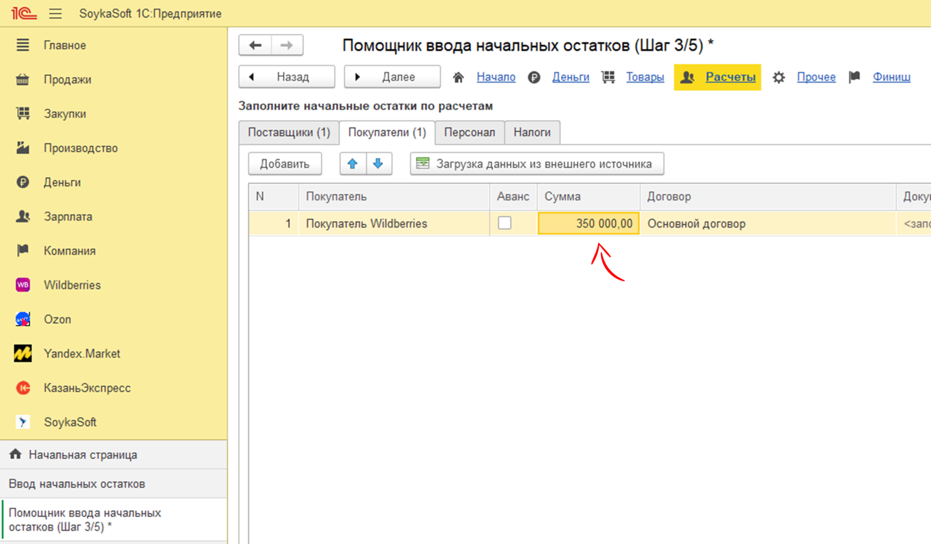This screenshot has width=931, height=544.
Task: Click the Продажи basket icon
Action: pos(23,80)
